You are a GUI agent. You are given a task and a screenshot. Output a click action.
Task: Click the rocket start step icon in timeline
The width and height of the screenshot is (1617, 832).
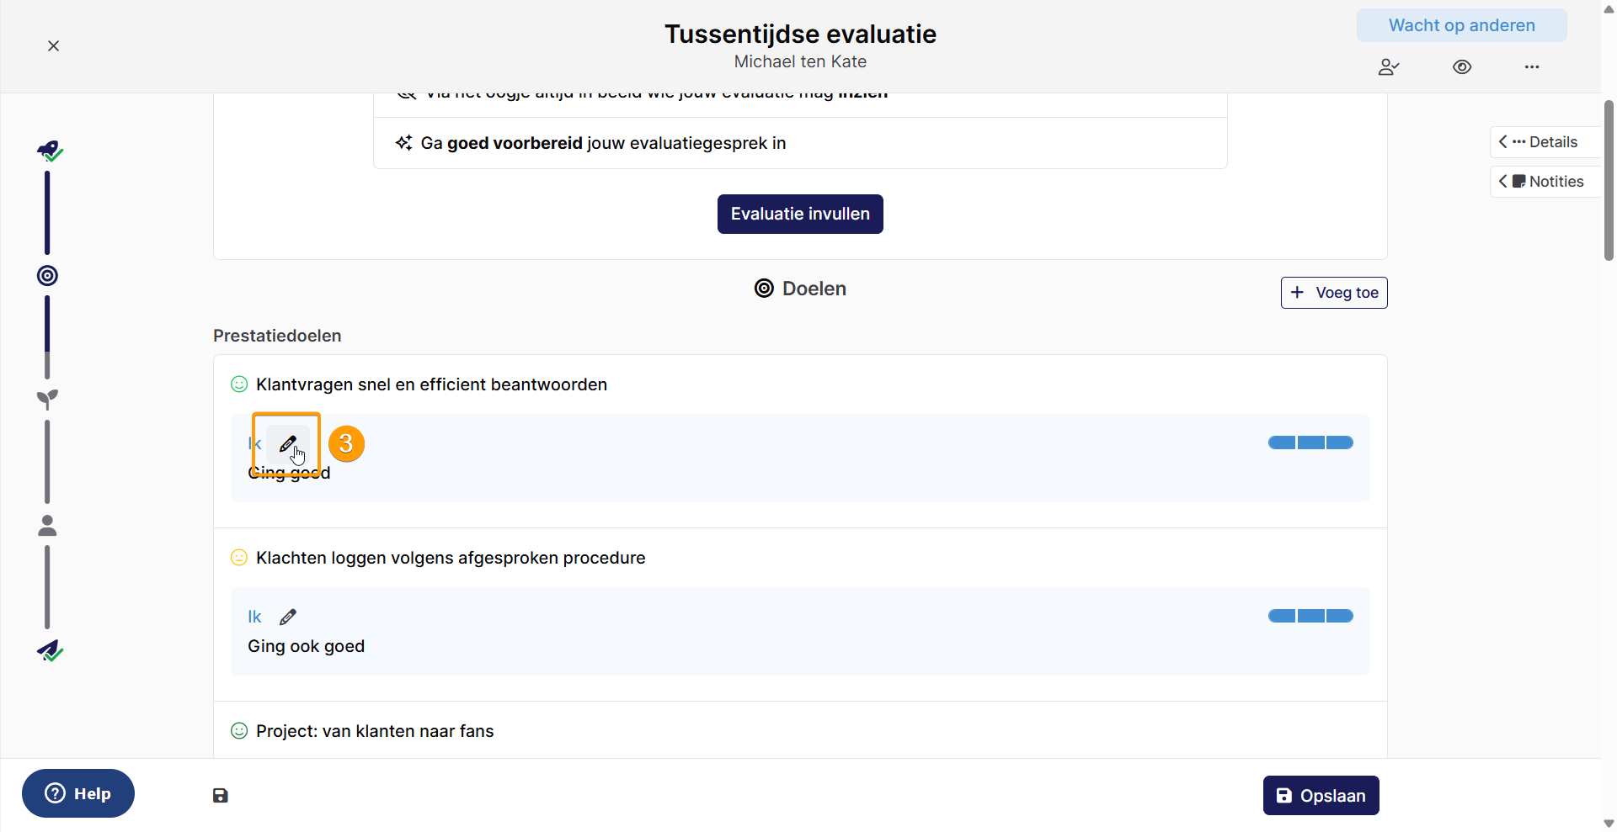point(50,151)
